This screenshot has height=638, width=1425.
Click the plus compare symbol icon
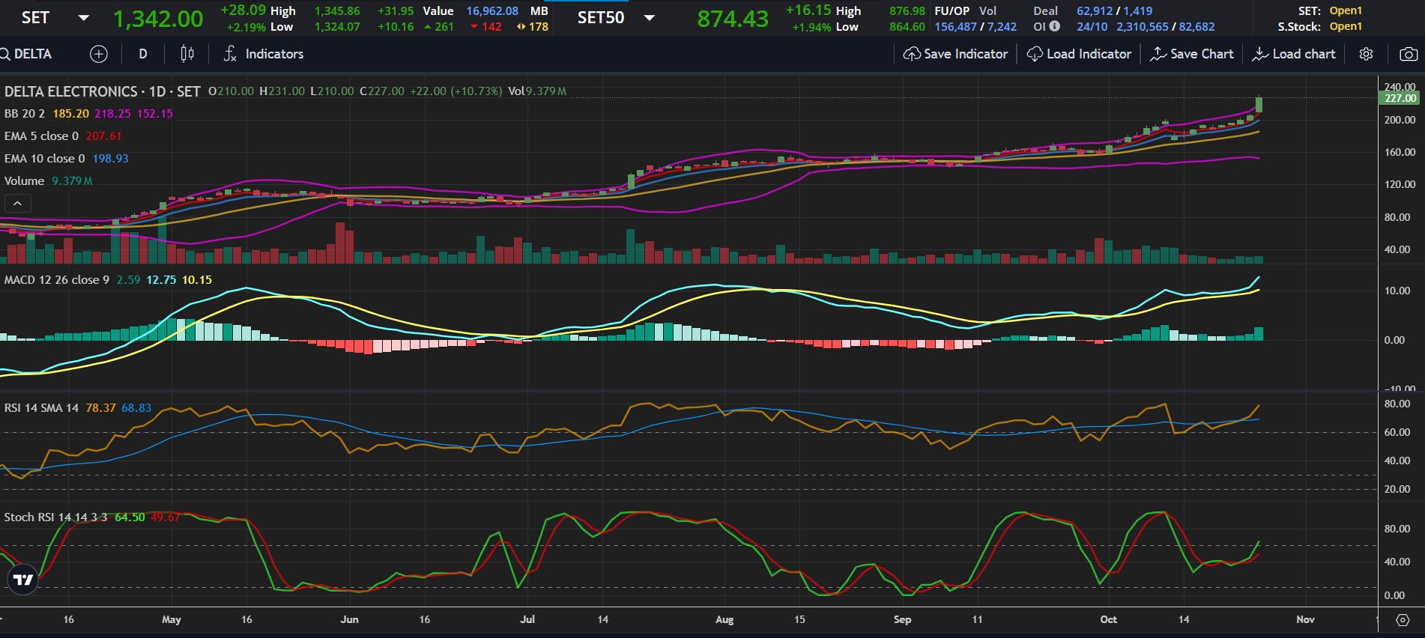(98, 54)
